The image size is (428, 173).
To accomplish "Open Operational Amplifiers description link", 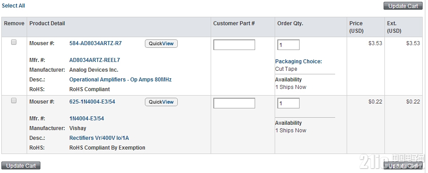I will [120, 80].
